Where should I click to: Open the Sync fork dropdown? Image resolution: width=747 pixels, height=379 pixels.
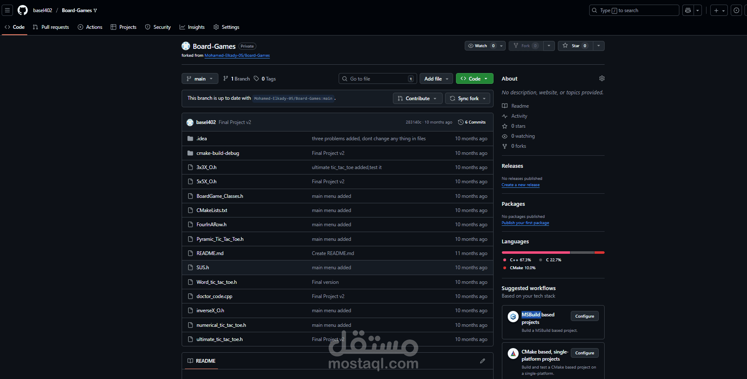[x=468, y=99]
